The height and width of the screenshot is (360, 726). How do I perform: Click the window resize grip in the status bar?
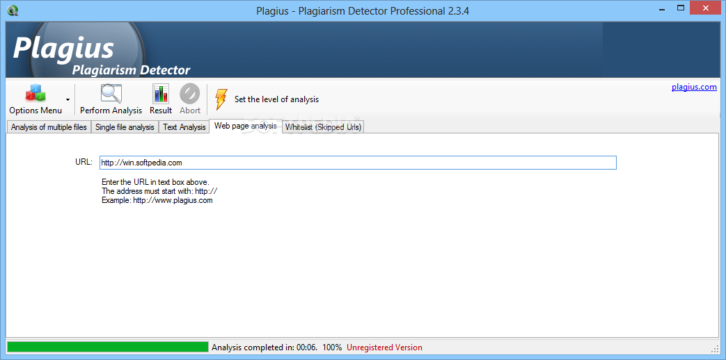(x=714, y=348)
